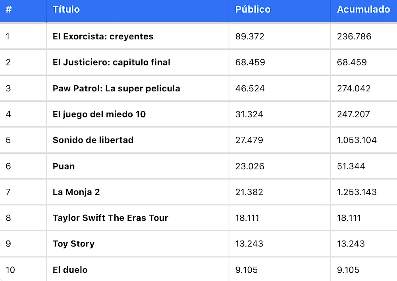Click the Título column header
Image resolution: width=397 pixels, height=281 pixels.
pos(66,10)
